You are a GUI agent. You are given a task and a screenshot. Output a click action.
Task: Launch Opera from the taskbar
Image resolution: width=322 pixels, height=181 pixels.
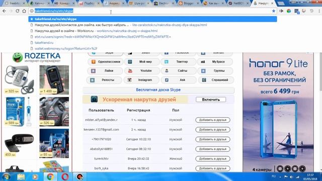65,176
